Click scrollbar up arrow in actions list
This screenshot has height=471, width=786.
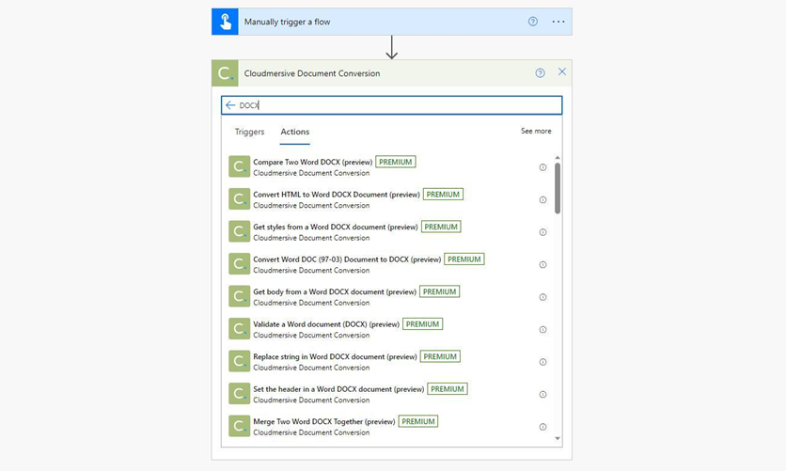click(558, 158)
